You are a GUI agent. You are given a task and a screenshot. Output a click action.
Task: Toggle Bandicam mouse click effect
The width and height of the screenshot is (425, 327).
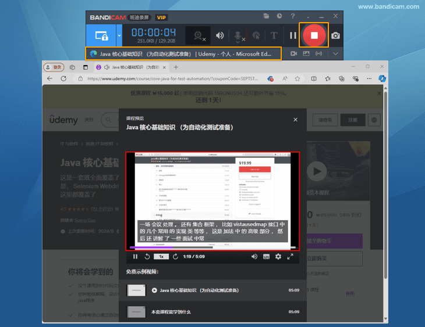click(256, 35)
